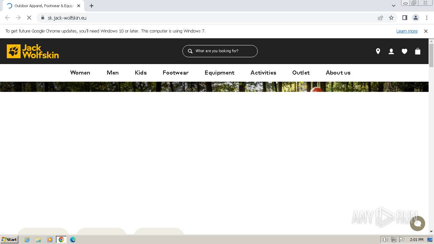Open the Chrome three-dot menu
Screen dimensions: 434x244
tap(427, 18)
